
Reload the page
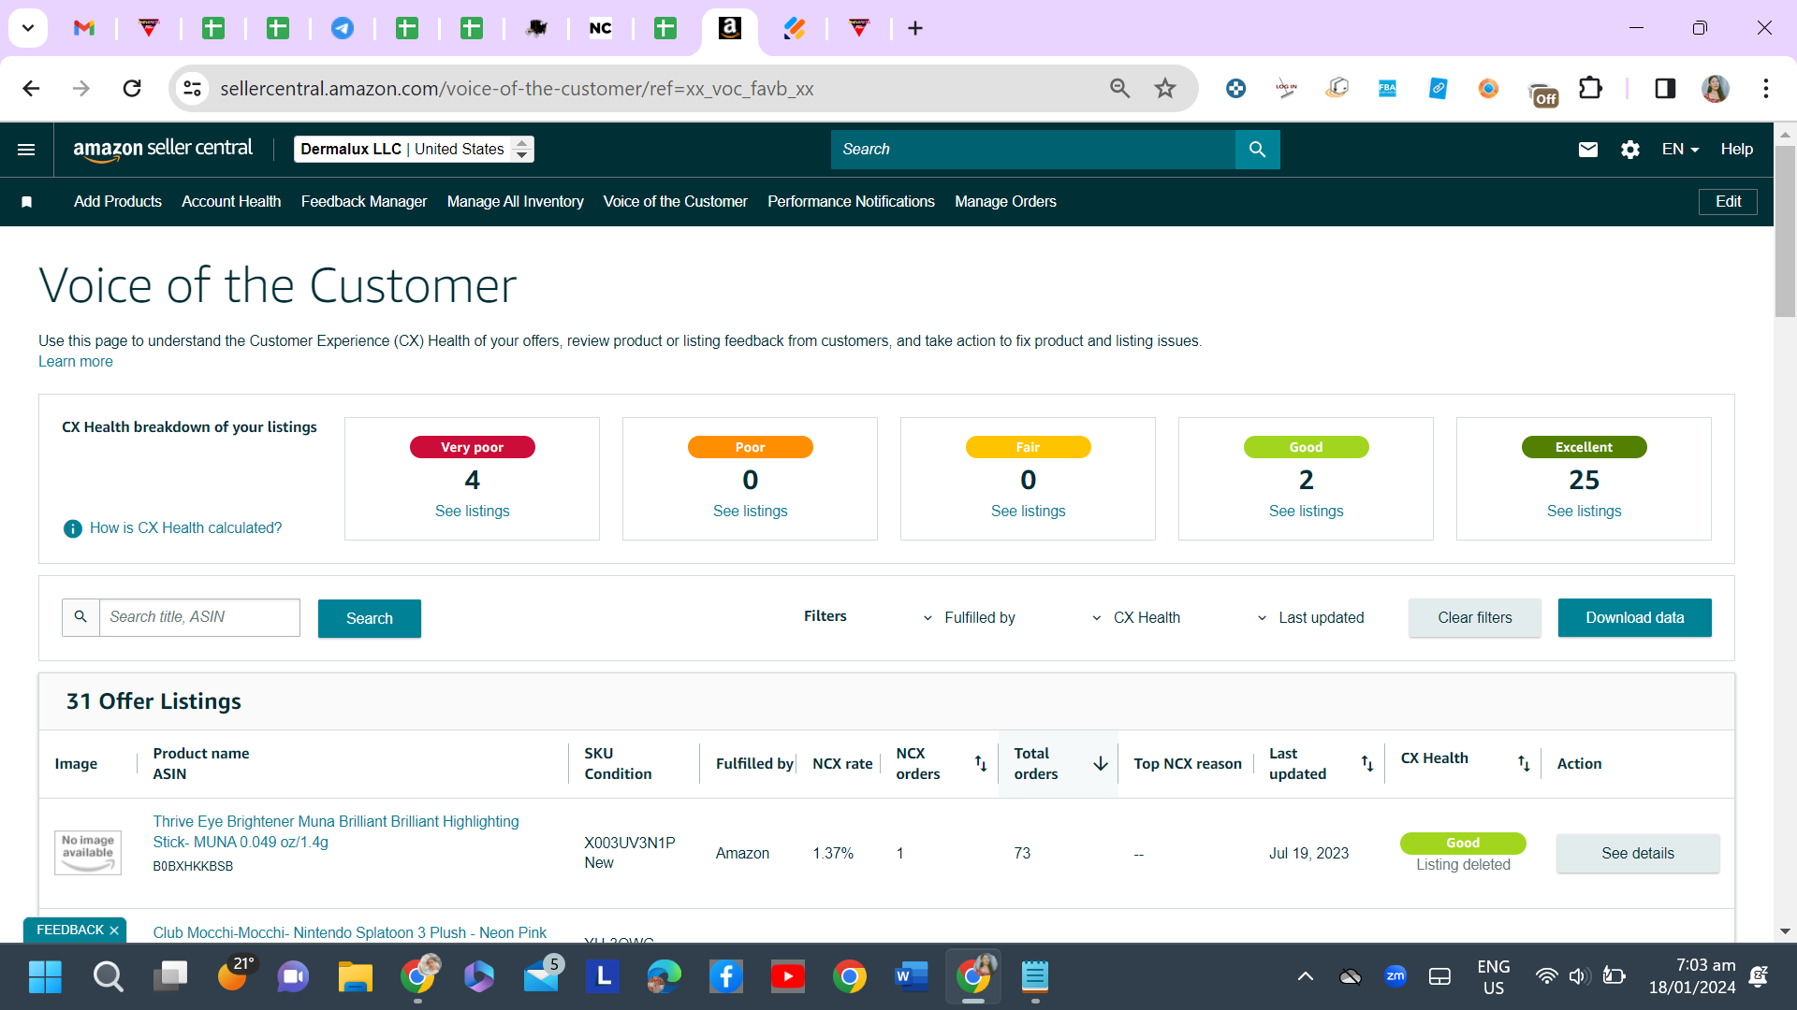pyautogui.click(x=132, y=89)
